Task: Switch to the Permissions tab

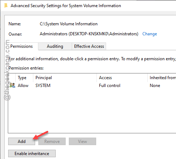Action: pyautogui.click(x=22, y=46)
